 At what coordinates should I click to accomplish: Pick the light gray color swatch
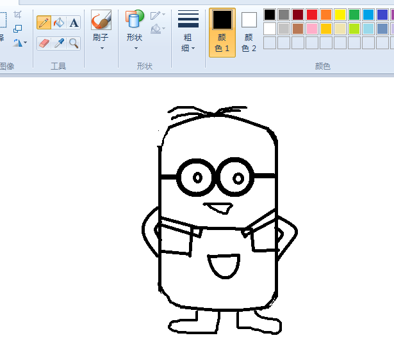click(284, 29)
